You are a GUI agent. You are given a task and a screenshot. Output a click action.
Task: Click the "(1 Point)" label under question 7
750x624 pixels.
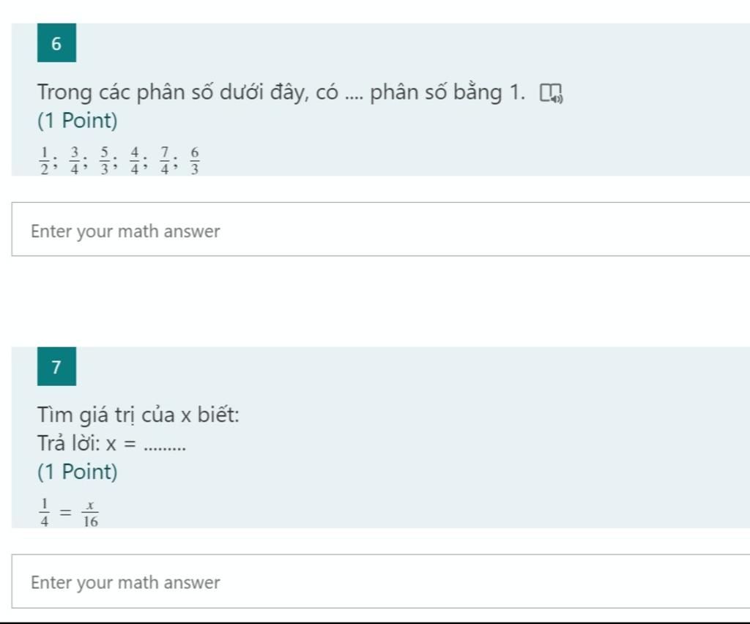[78, 472]
